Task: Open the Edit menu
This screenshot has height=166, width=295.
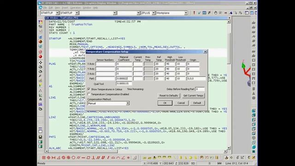Action: pyautogui.click(x=51, y=8)
